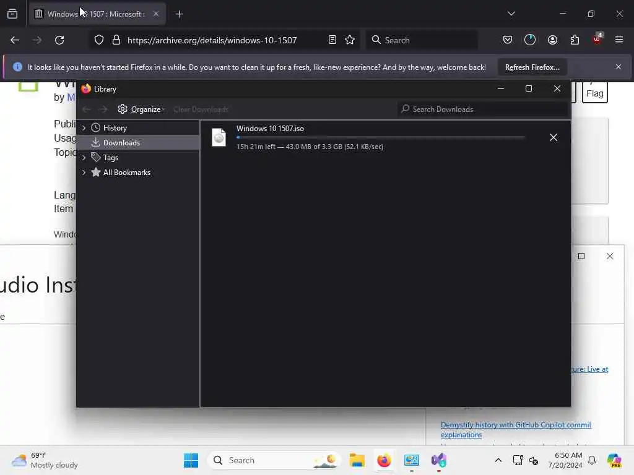Screen dimensions: 634x475
Task: Open the Organize menu in Library
Action: pyautogui.click(x=141, y=109)
